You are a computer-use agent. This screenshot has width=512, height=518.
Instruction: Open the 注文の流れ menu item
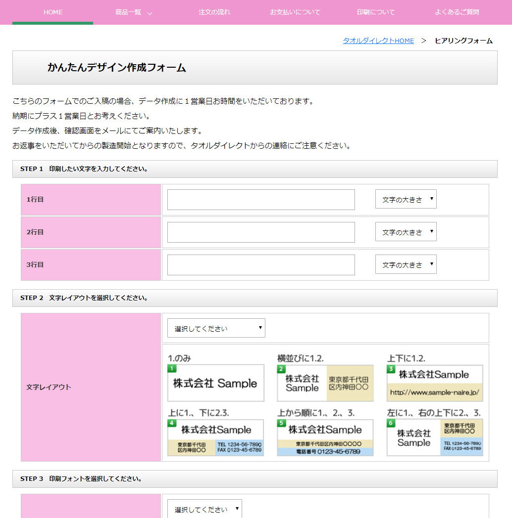pyautogui.click(x=214, y=12)
